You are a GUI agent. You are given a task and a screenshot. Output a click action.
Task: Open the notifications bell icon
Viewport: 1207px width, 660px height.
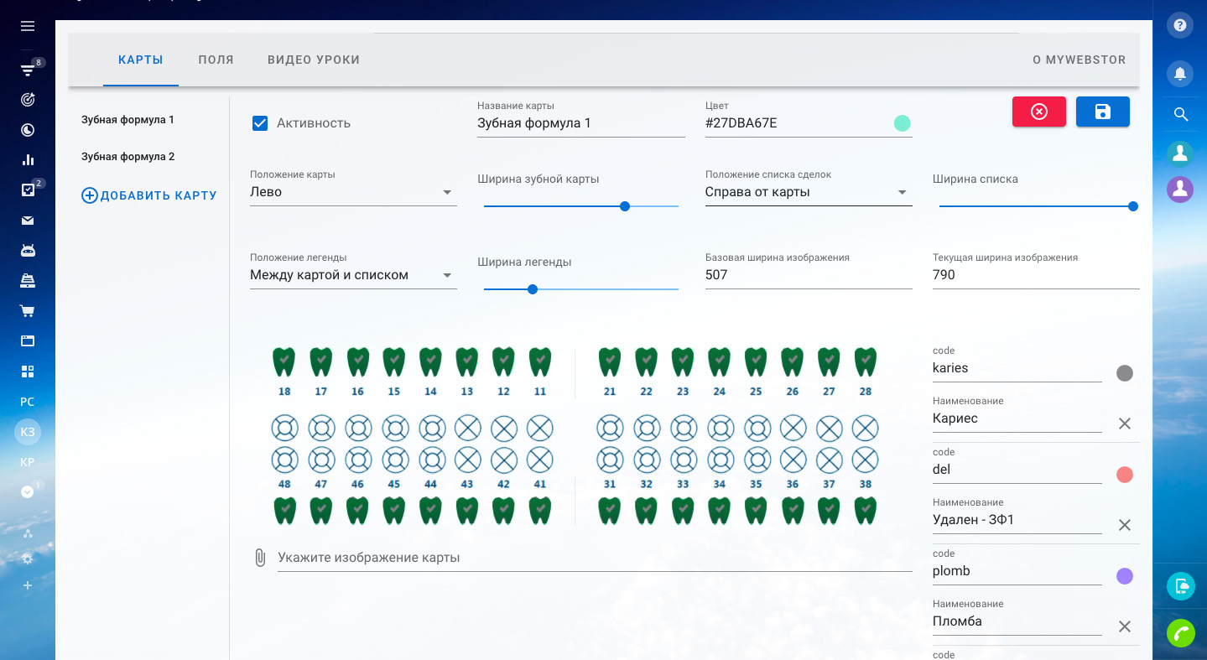pyautogui.click(x=1180, y=74)
